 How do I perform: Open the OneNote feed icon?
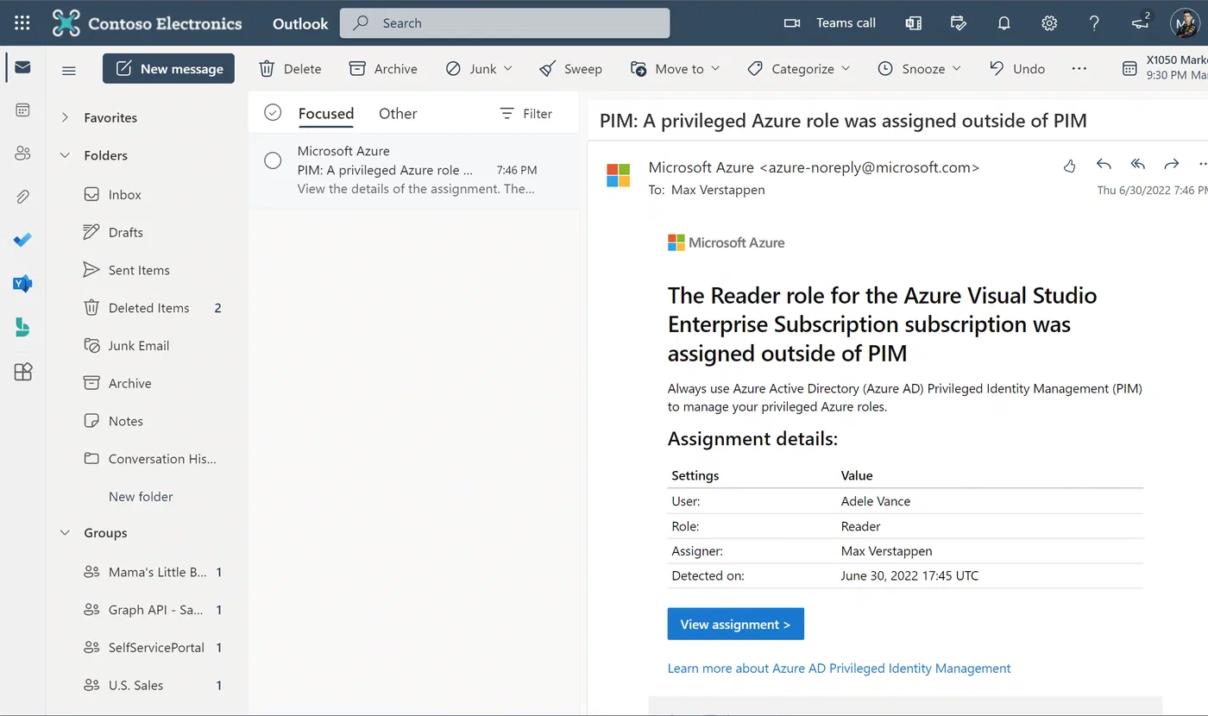(913, 23)
